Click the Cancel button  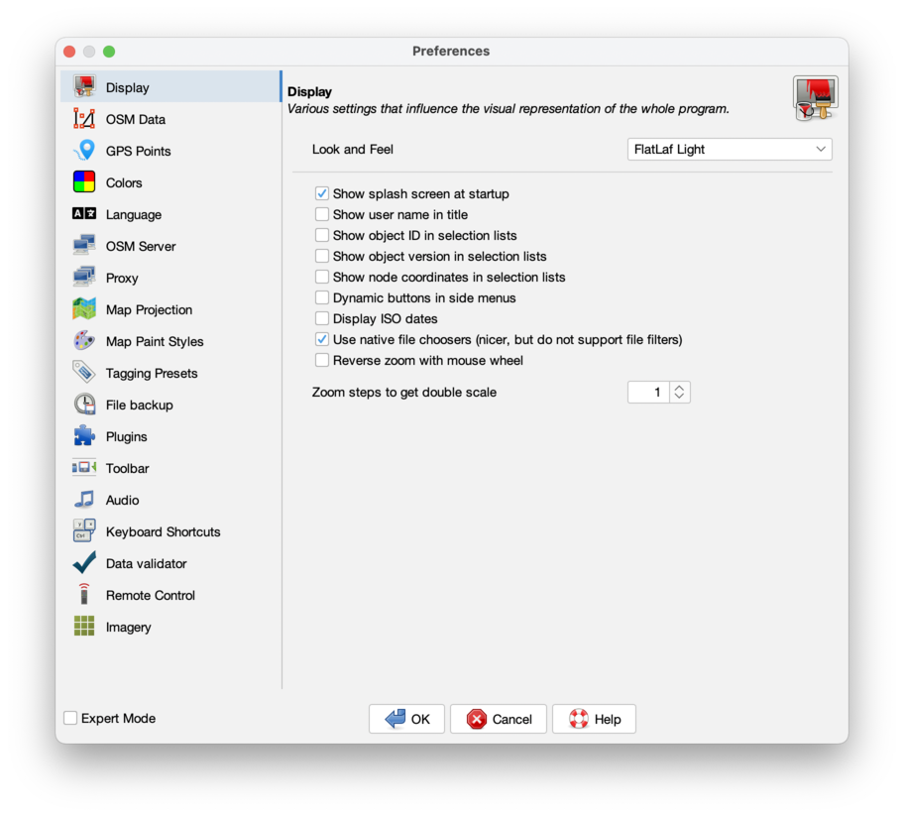tap(499, 719)
